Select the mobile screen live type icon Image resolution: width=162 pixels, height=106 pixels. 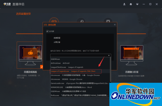pyautogui.click(x=108, y=20)
